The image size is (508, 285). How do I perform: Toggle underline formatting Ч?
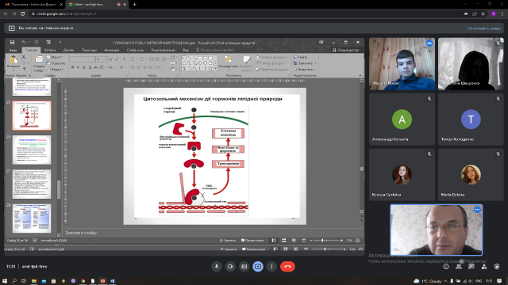coord(84,67)
